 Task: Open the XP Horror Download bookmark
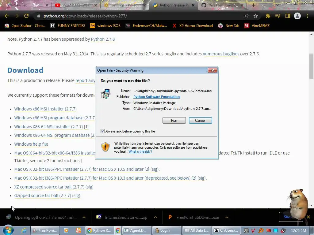pos(193,26)
